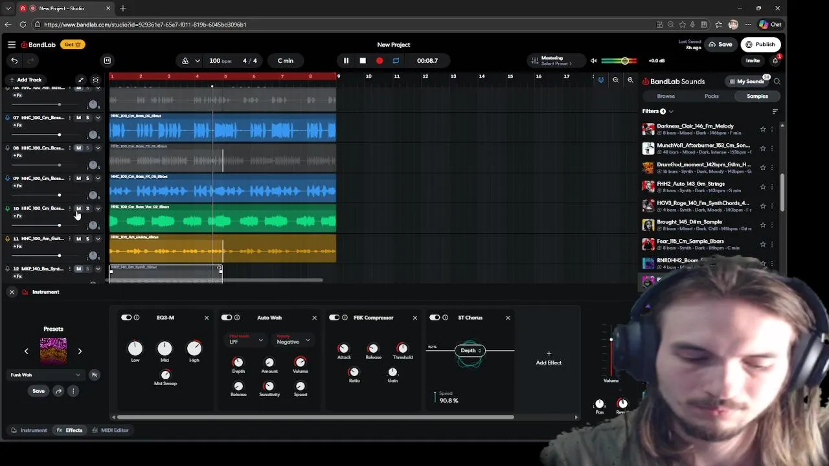
Task: Go to previous preset
Action: click(x=27, y=351)
